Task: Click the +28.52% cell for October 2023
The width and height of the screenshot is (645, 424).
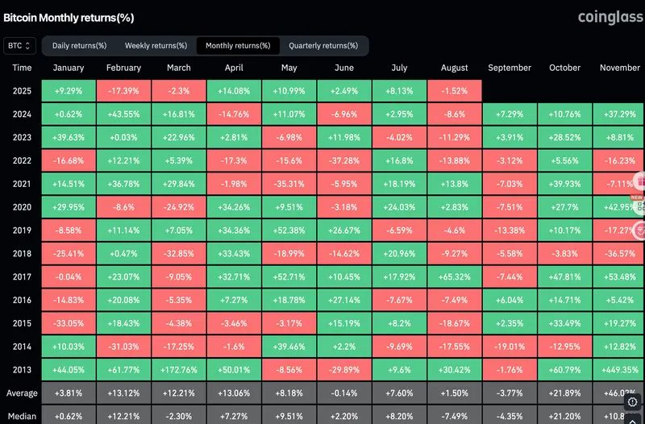Action: [564, 137]
